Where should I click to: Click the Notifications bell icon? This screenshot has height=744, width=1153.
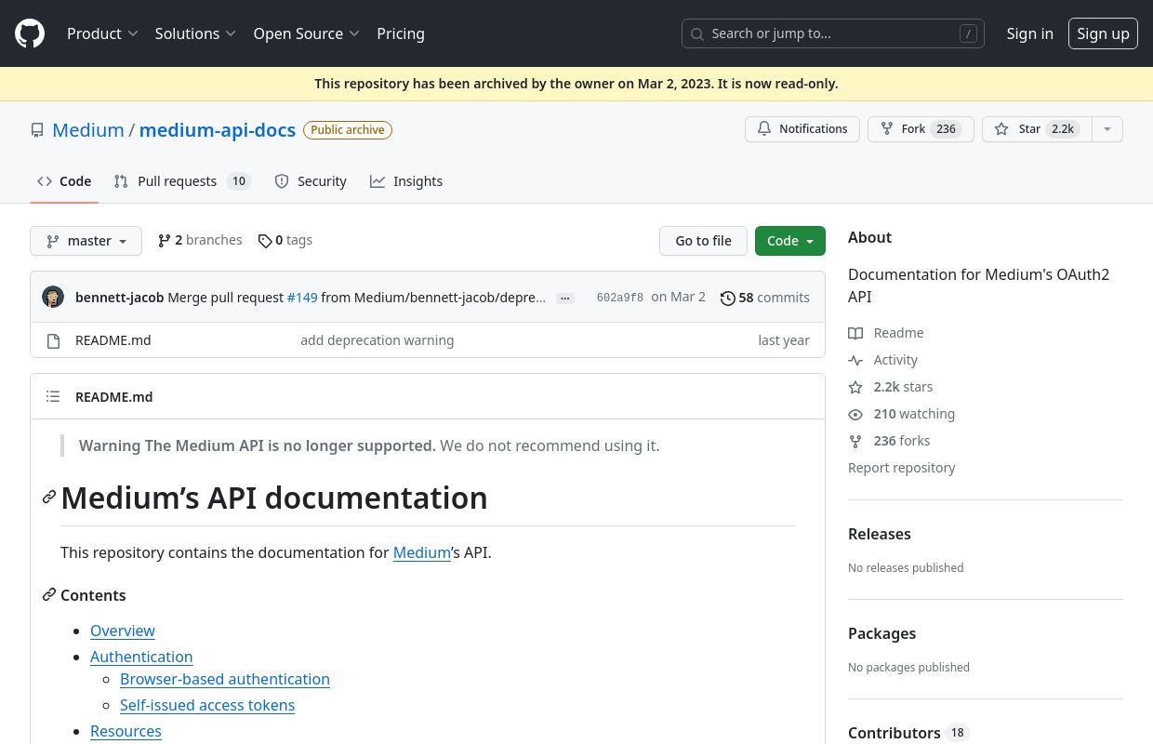tap(764, 129)
